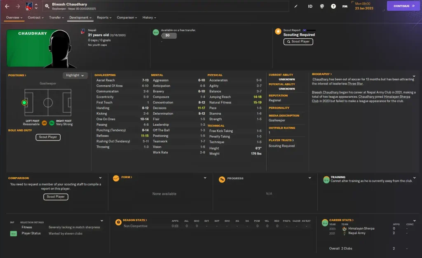The image size is (422, 258).
Task: Click the 'Wanted by eleven clubs' status text
Action: coord(66,234)
